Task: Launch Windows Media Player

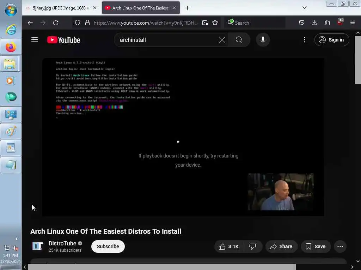Action: pyautogui.click(x=10, y=81)
